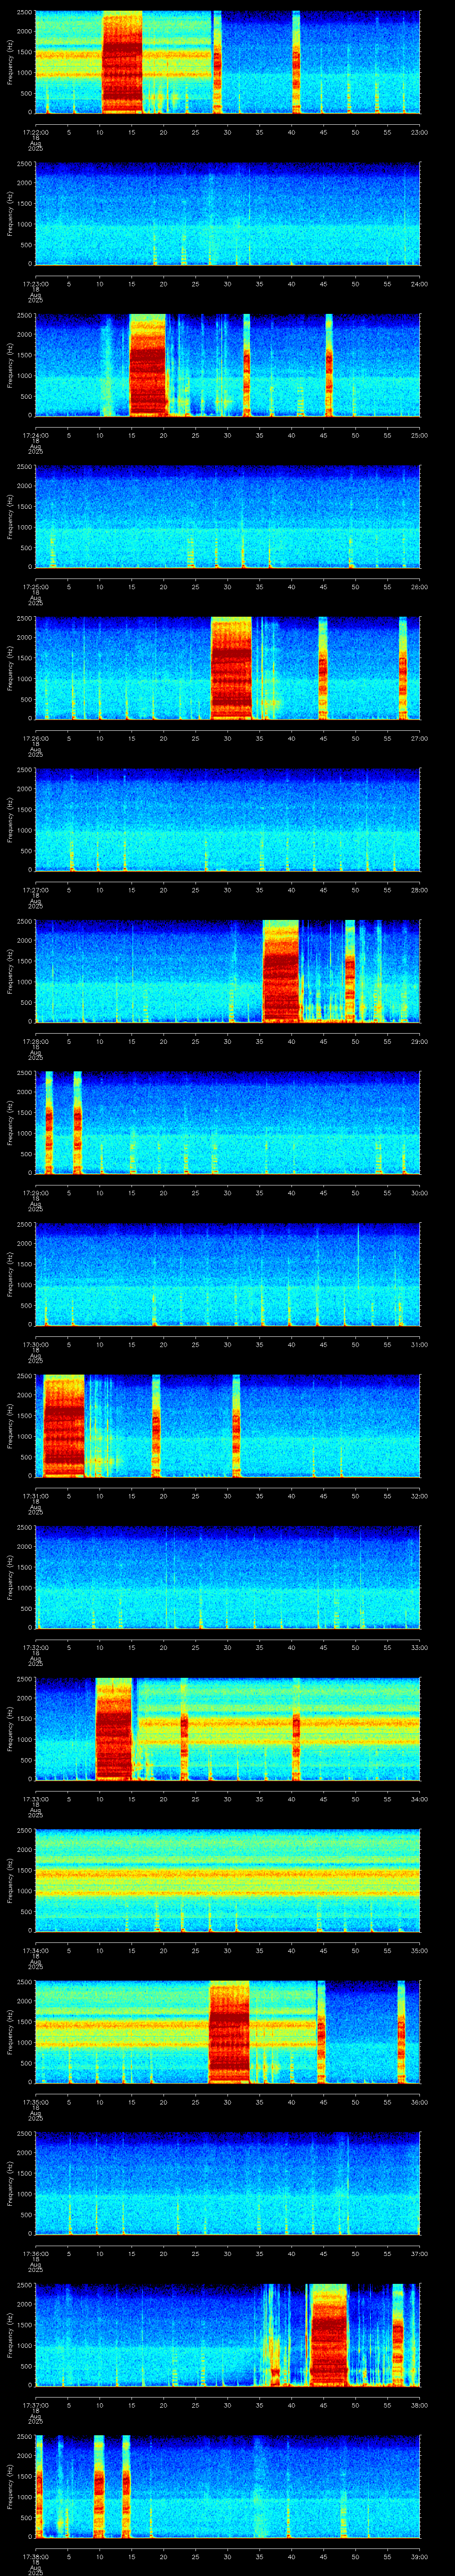Viewport: 455px width, 2576px height.
Task: Click the wide red burst in the 17:33:00 panel
Action: (114, 1728)
